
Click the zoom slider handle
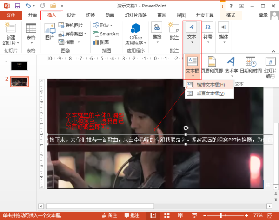[221, 216]
